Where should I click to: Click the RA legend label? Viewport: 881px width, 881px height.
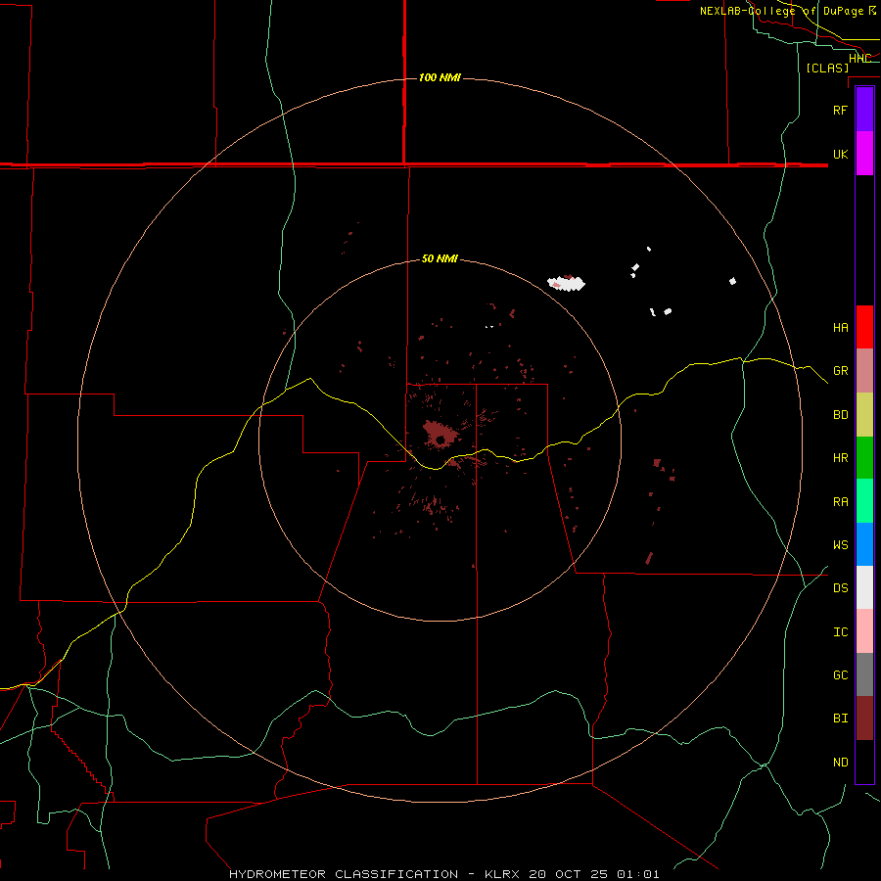[840, 502]
